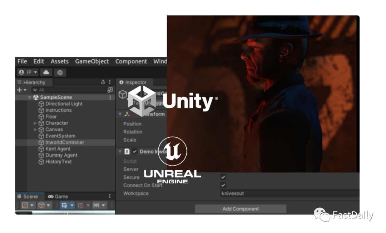This screenshot has width=386, height=233.
Task: Open the Hierarchy create plus dropdown
Action: point(22,90)
